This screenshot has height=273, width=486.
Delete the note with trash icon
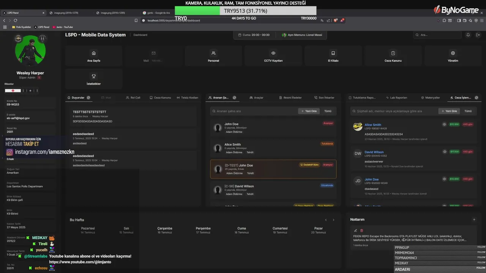coord(361,231)
